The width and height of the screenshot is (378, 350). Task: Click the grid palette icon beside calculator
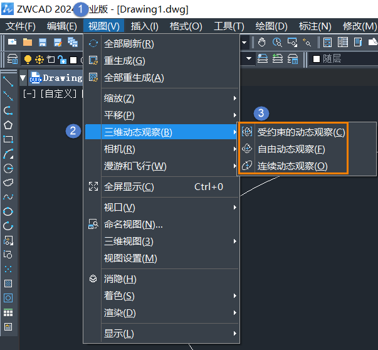pos(342,42)
